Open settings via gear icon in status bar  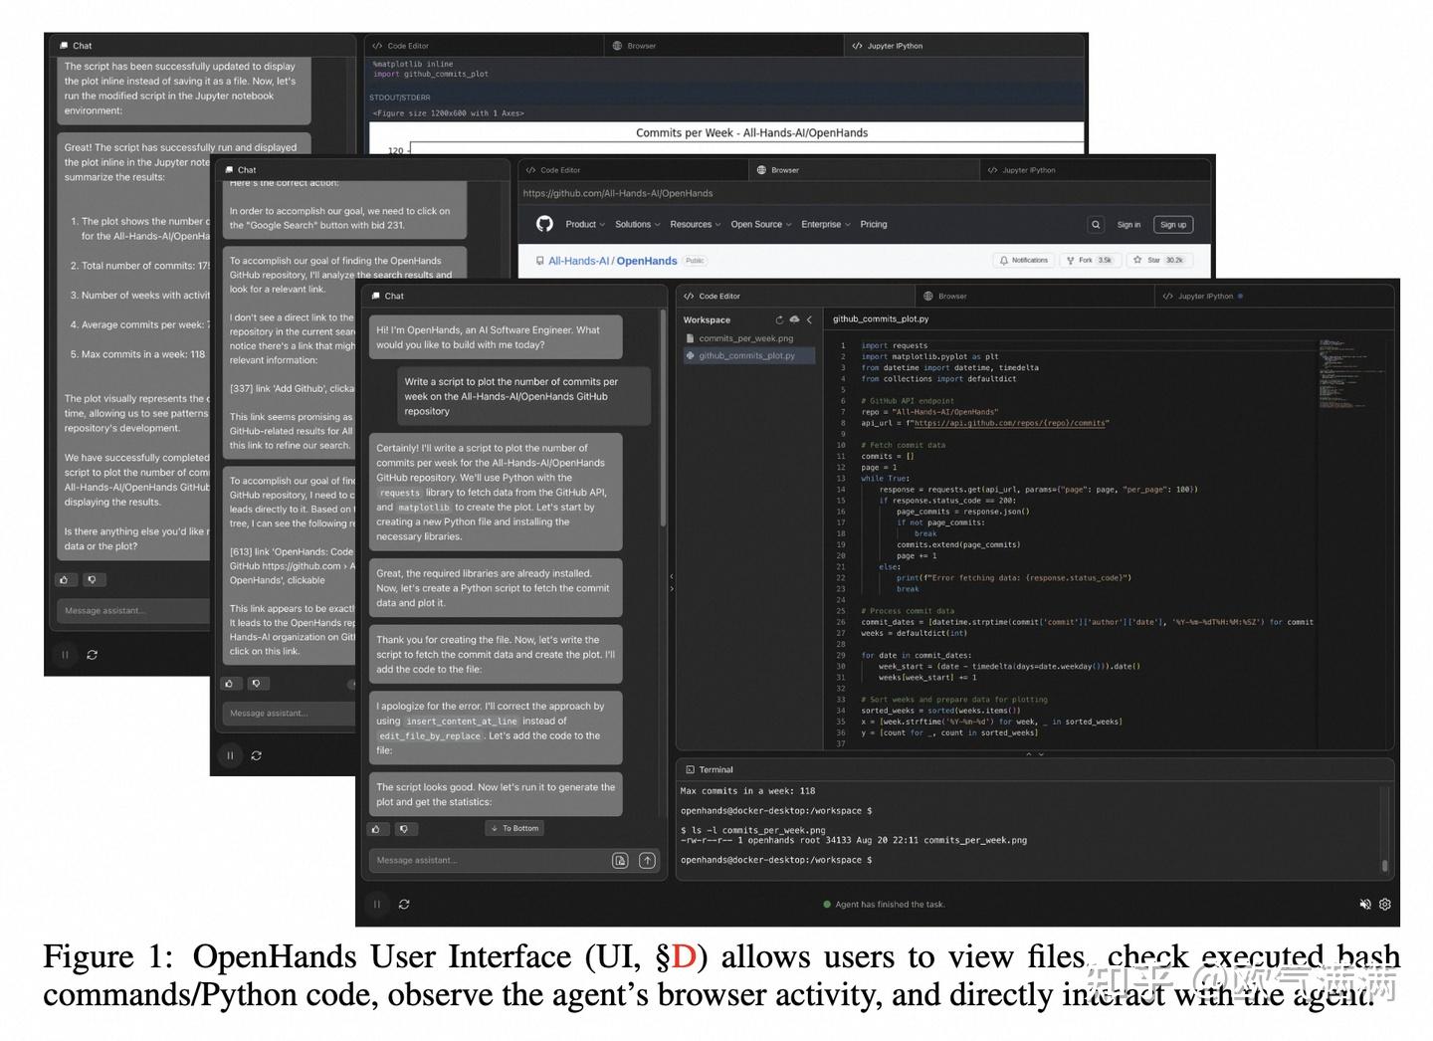point(1385,904)
